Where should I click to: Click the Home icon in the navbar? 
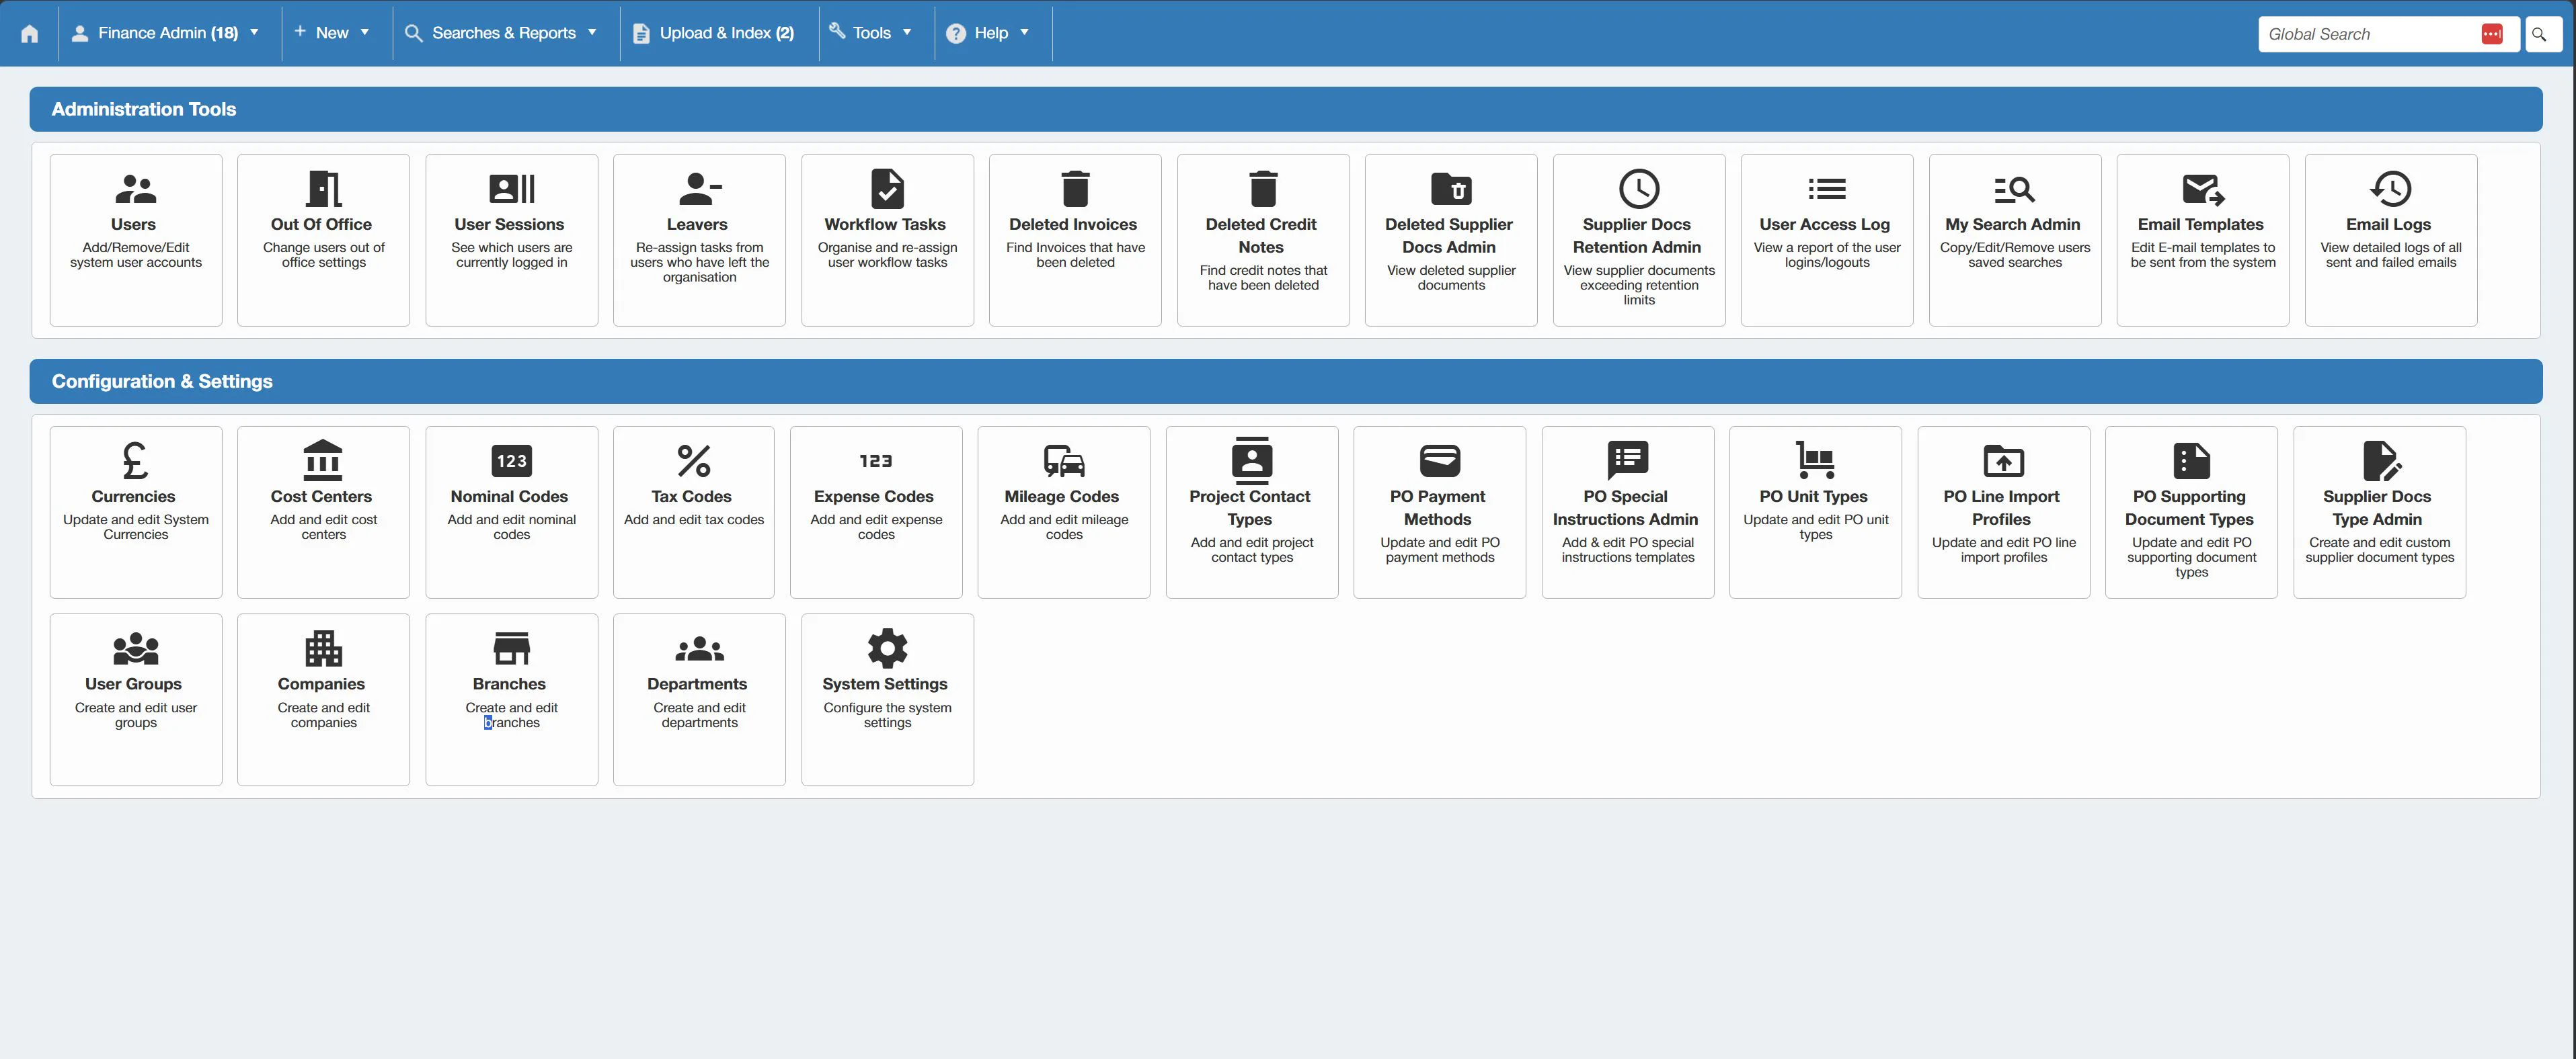(30, 34)
